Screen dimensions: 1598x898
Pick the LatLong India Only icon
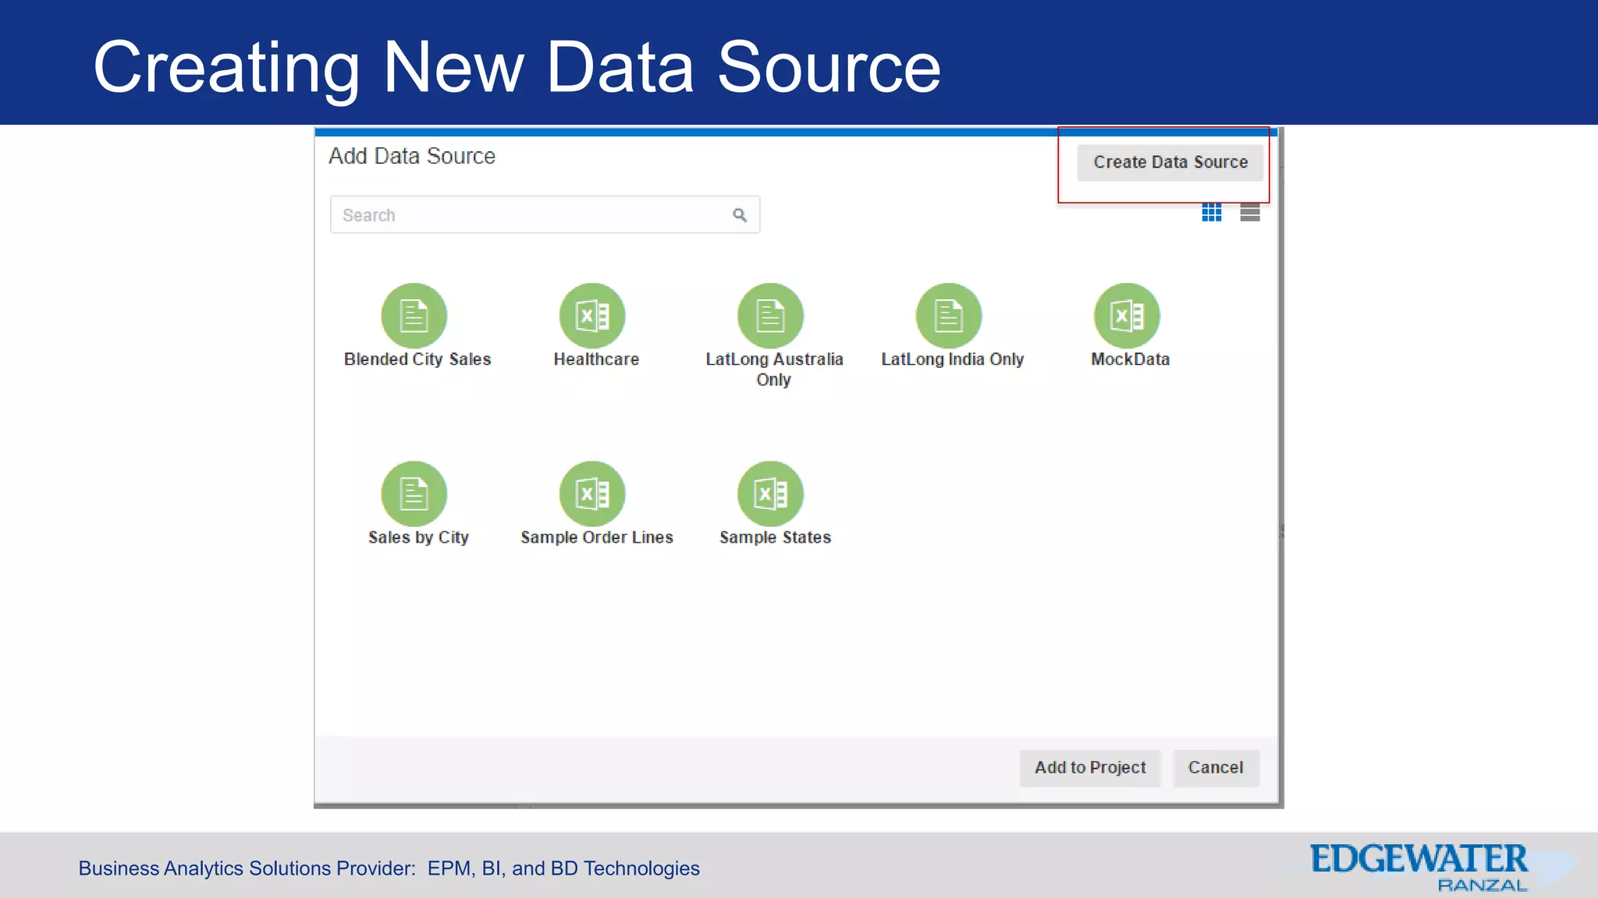[949, 316]
